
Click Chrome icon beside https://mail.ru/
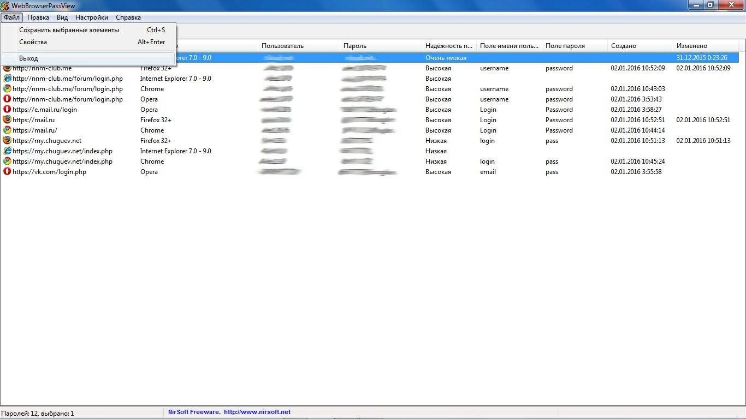[7, 130]
